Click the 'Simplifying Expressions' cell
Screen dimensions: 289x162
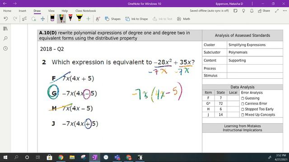tap(255, 45)
